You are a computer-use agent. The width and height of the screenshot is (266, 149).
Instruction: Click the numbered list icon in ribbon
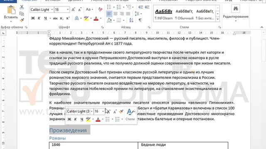coord(119,7)
